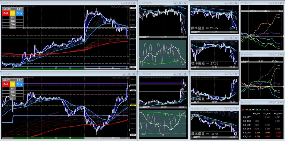Click the green up arrow in the KU_GBP chart
Image resolution: width=285 pixels, height=141 pixels.
pyautogui.click(x=230, y=57)
